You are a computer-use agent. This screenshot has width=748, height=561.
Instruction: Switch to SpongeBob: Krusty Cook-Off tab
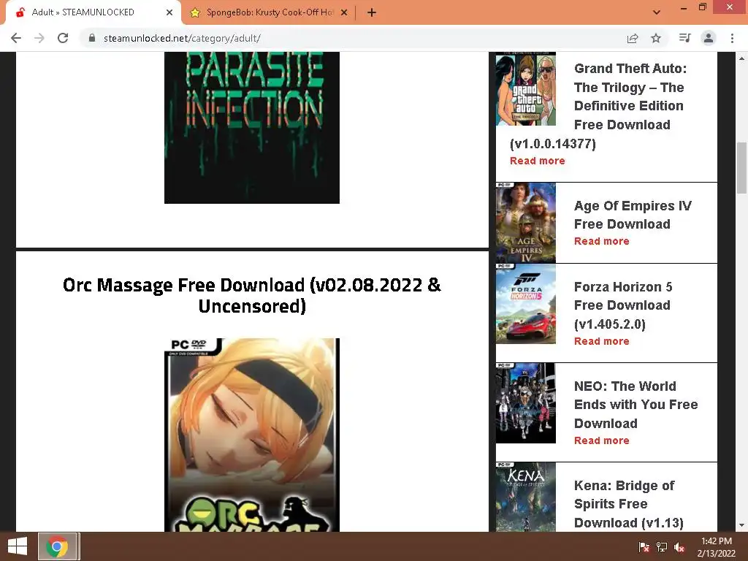[x=270, y=12]
